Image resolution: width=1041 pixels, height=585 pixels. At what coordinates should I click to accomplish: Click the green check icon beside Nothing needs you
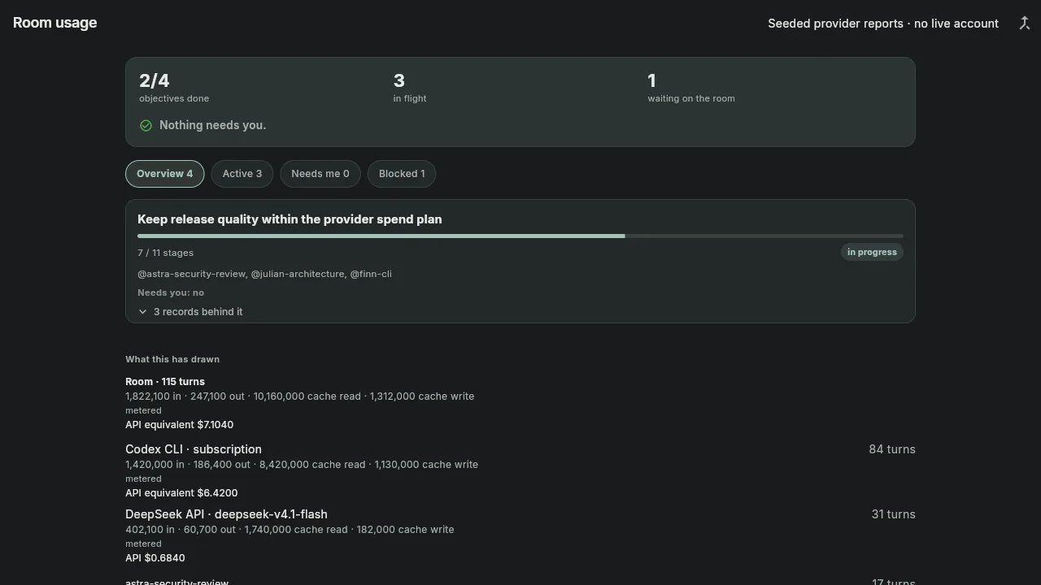[x=146, y=125]
